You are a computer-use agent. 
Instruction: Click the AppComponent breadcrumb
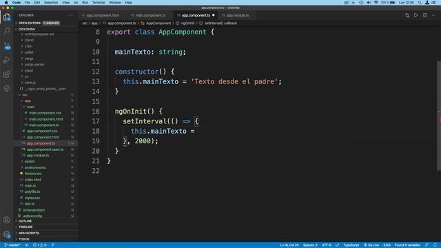pos(158,23)
